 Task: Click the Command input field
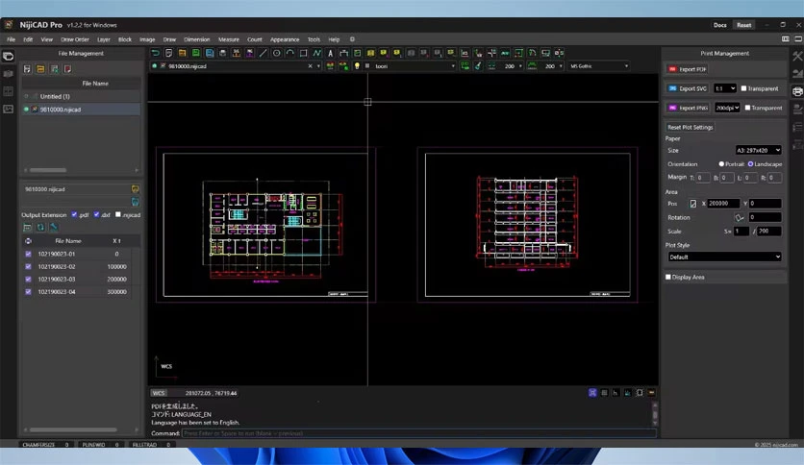419,433
